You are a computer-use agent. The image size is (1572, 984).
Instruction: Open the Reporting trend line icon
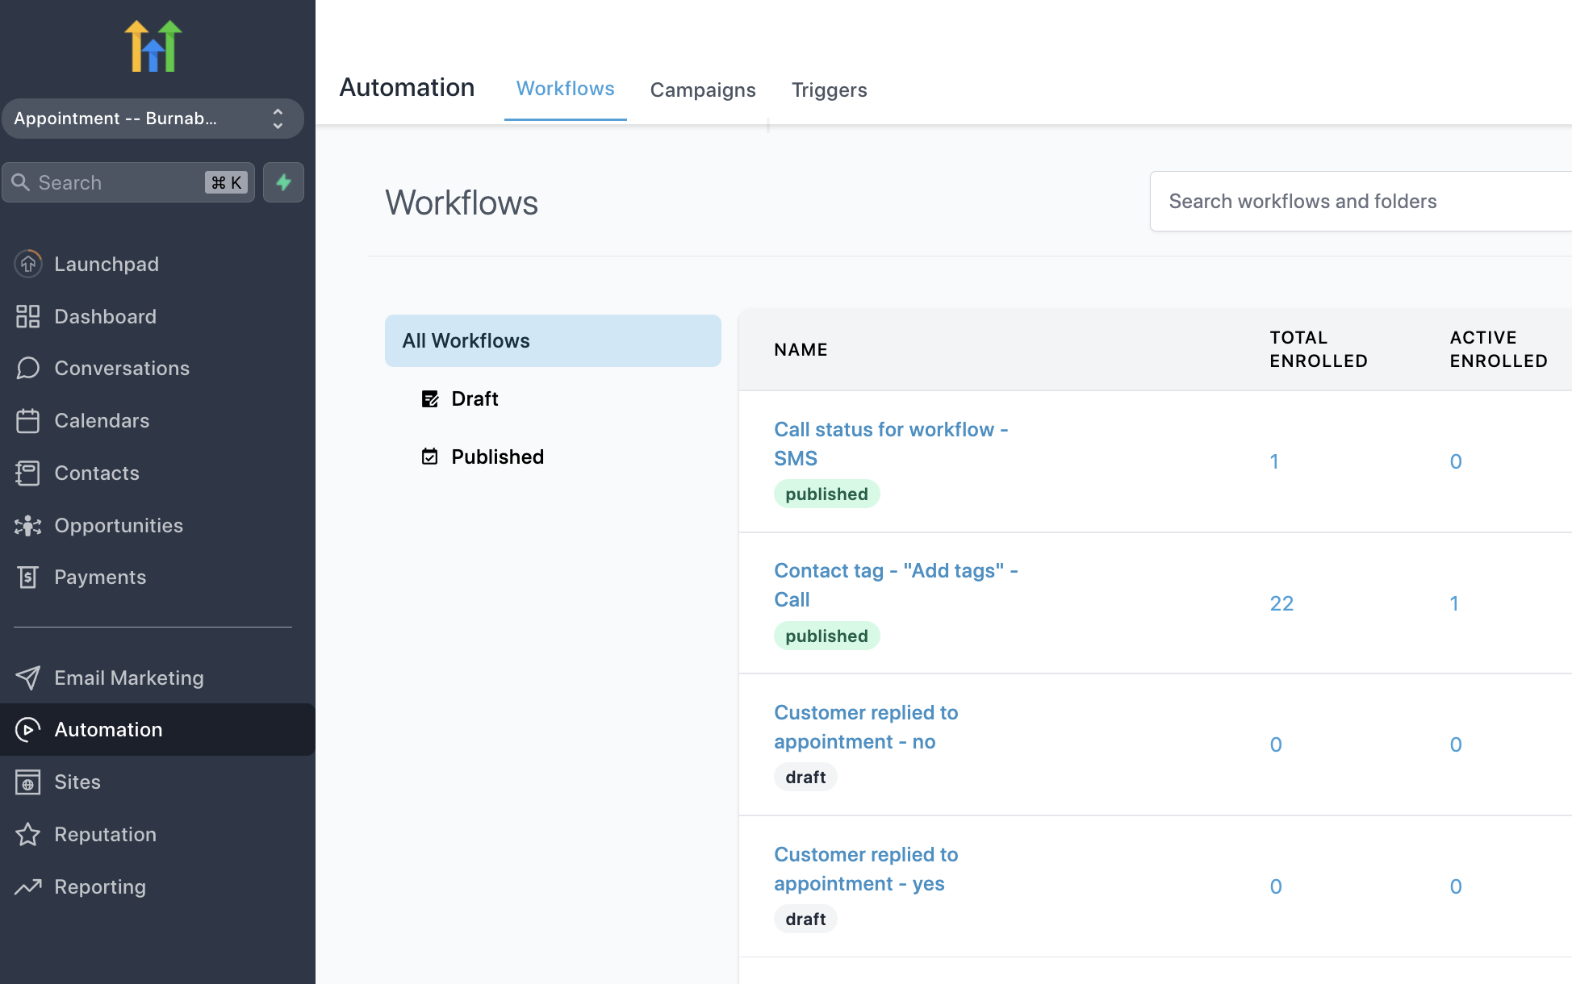[x=28, y=887]
